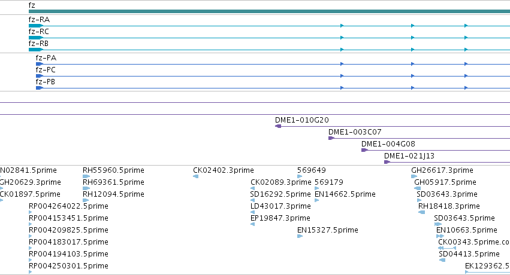The image size is (510, 275).
Task: Click the arrow glyph under RH18418.3prime
Action: (x=421, y=212)
